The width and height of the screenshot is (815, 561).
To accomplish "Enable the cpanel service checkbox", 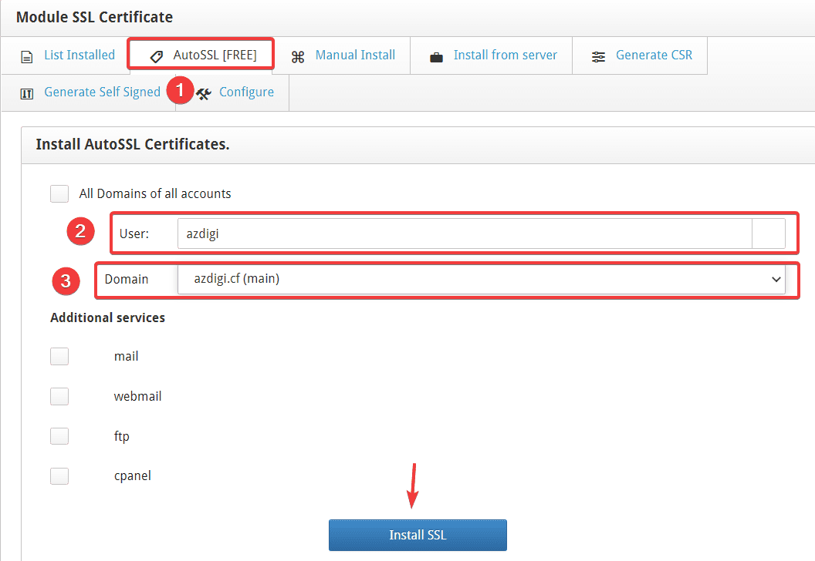I will 59,475.
